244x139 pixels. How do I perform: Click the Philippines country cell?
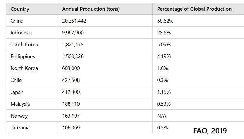point(23,56)
